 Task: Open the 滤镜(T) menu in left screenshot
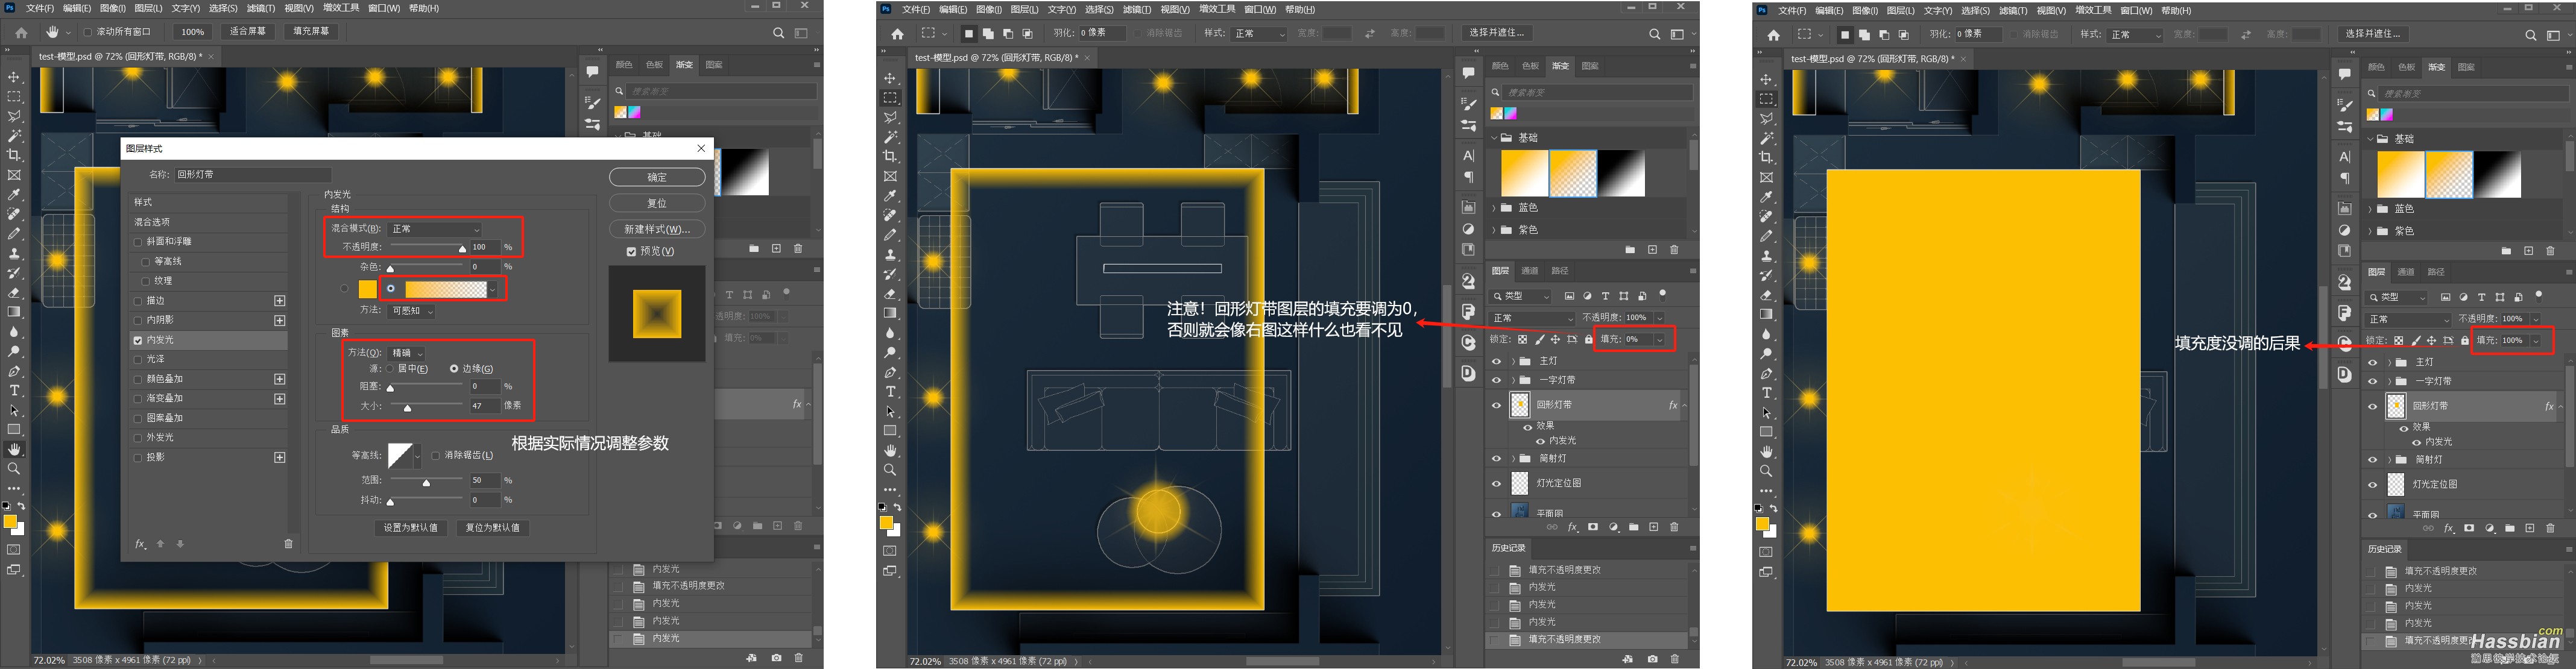tap(260, 8)
